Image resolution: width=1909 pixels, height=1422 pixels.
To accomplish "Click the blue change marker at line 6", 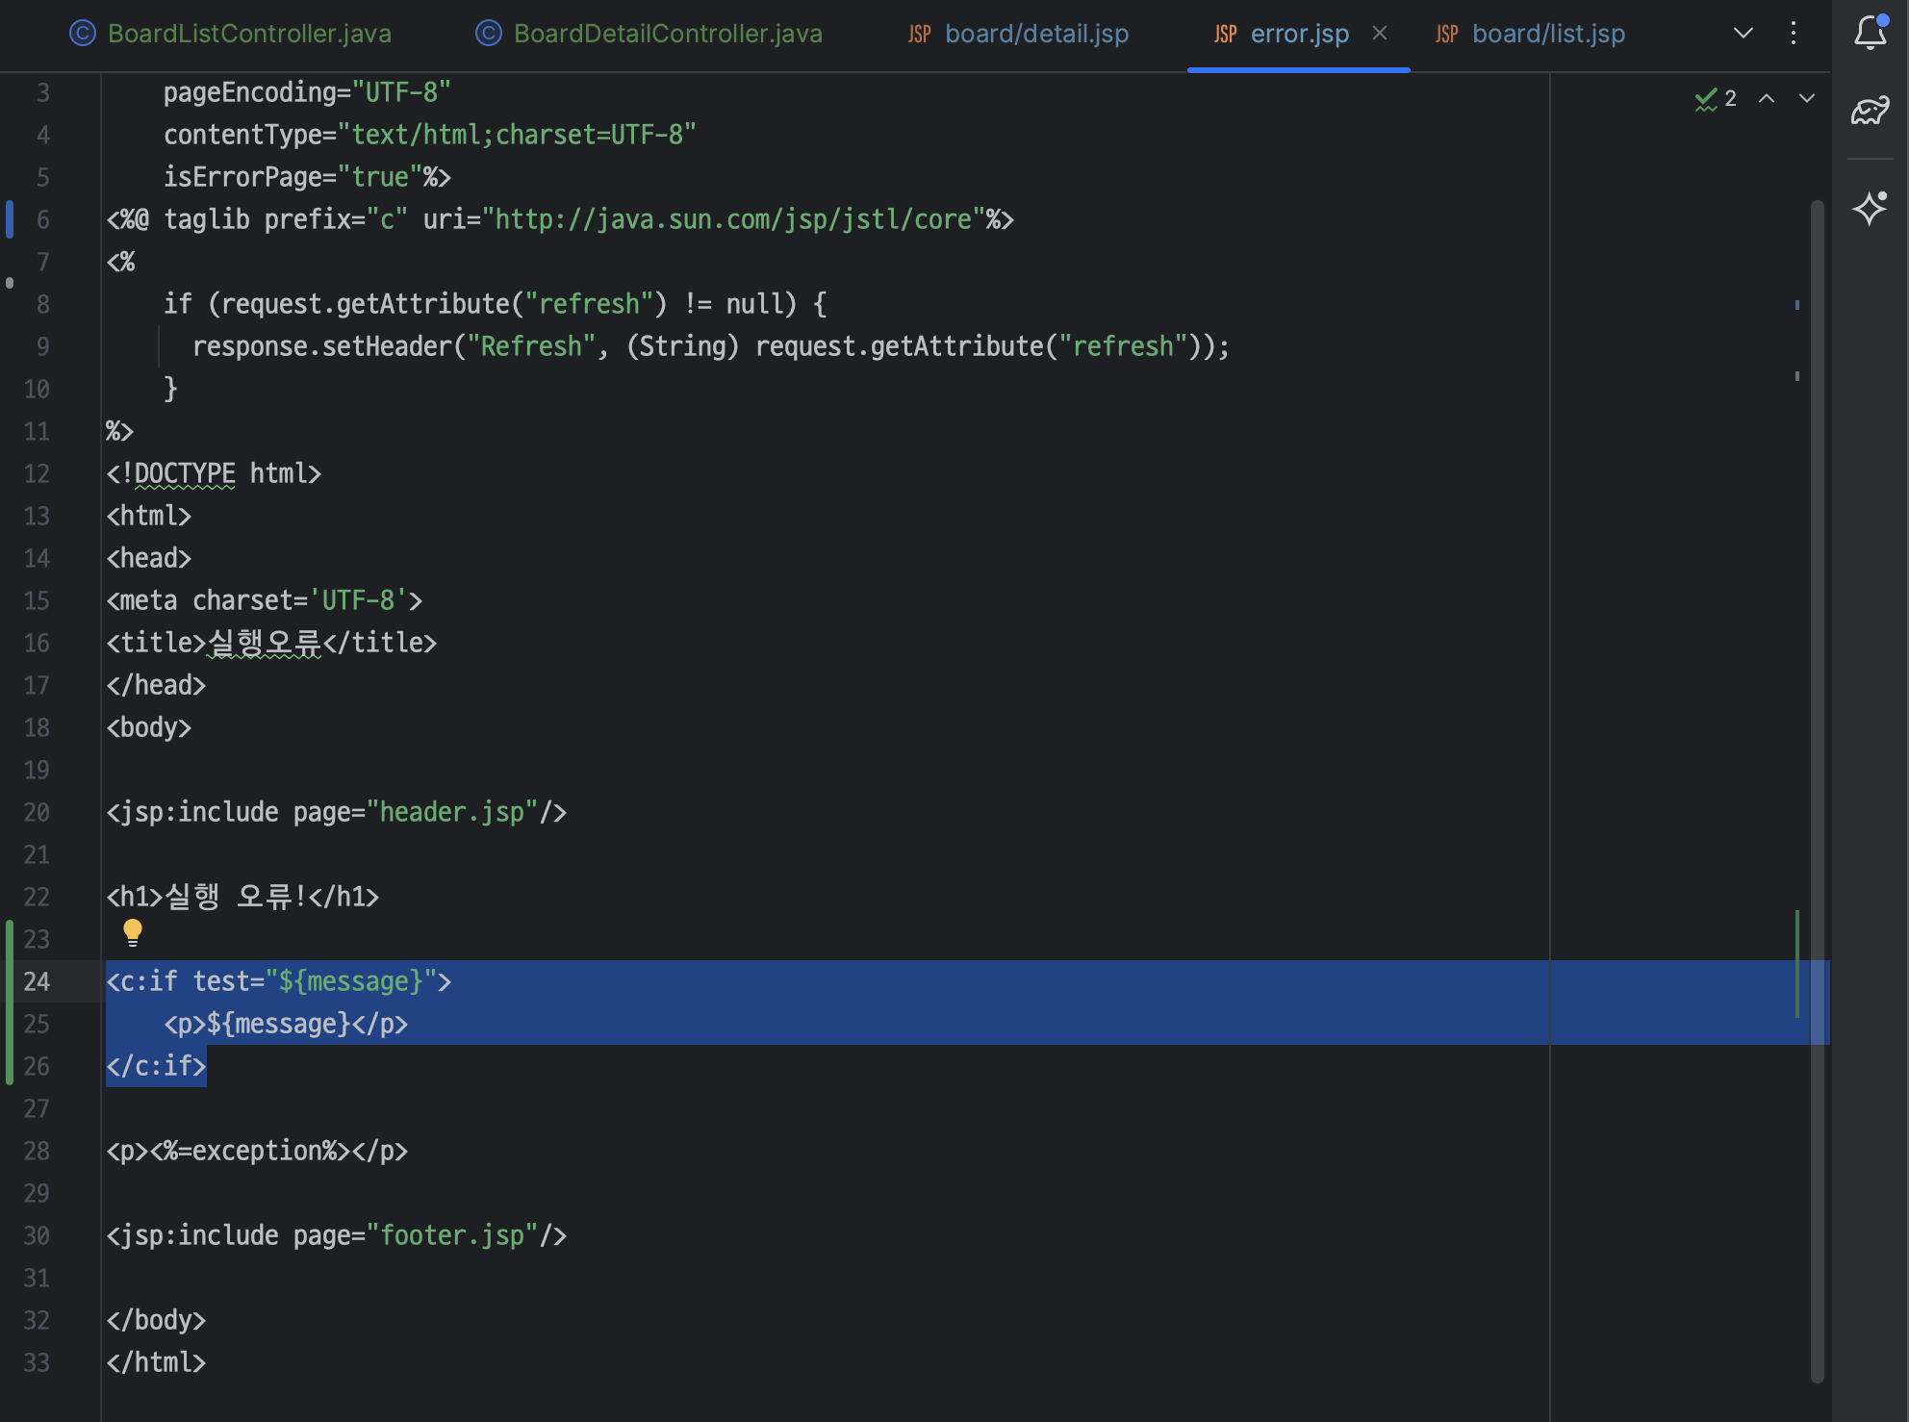I will pos(10,219).
